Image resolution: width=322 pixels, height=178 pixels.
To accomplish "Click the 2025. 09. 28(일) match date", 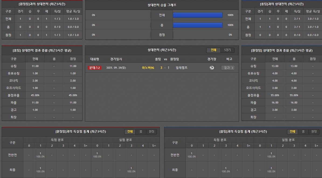I will point(116,68).
